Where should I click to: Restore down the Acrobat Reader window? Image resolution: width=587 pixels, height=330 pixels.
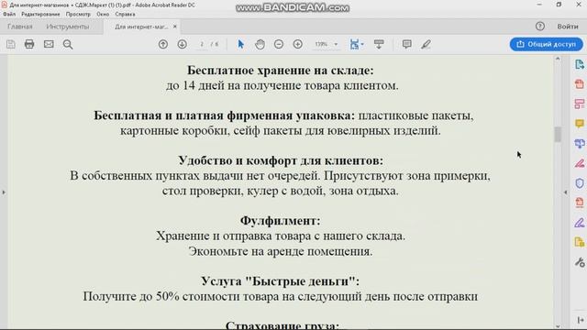click(x=559, y=5)
